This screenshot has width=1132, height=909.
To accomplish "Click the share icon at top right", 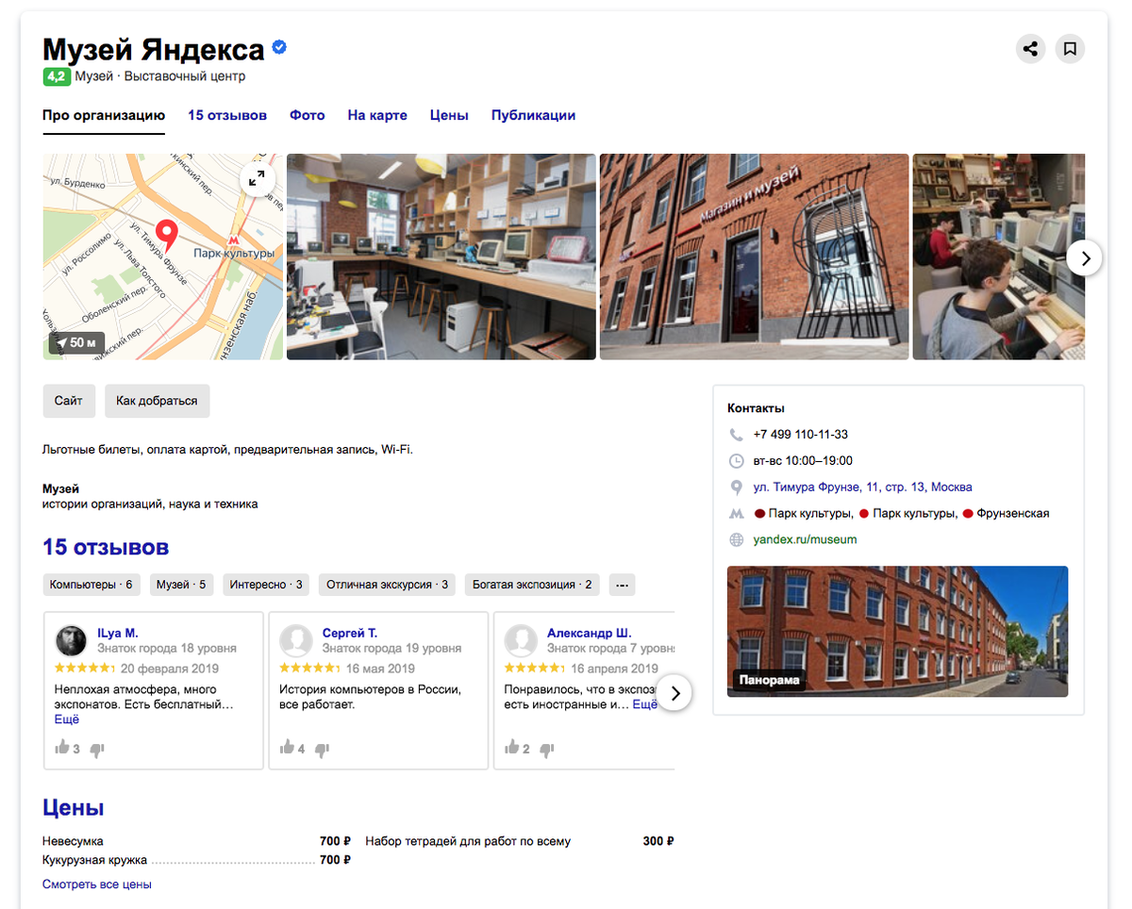I will coord(1031,49).
